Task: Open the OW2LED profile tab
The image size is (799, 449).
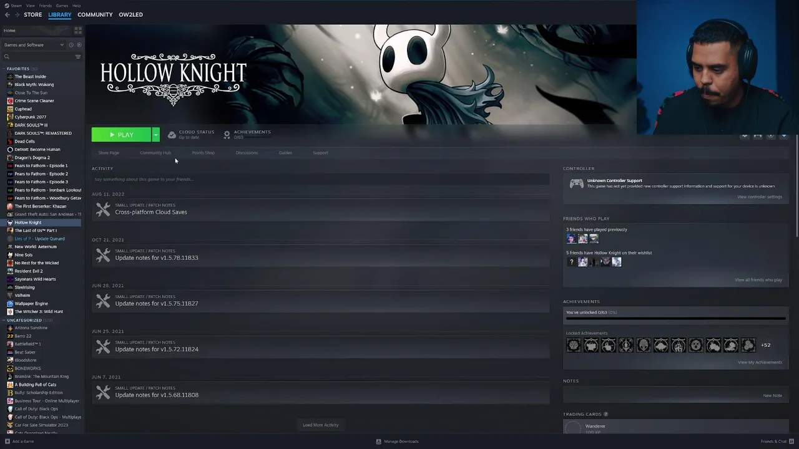Action: tap(130, 14)
